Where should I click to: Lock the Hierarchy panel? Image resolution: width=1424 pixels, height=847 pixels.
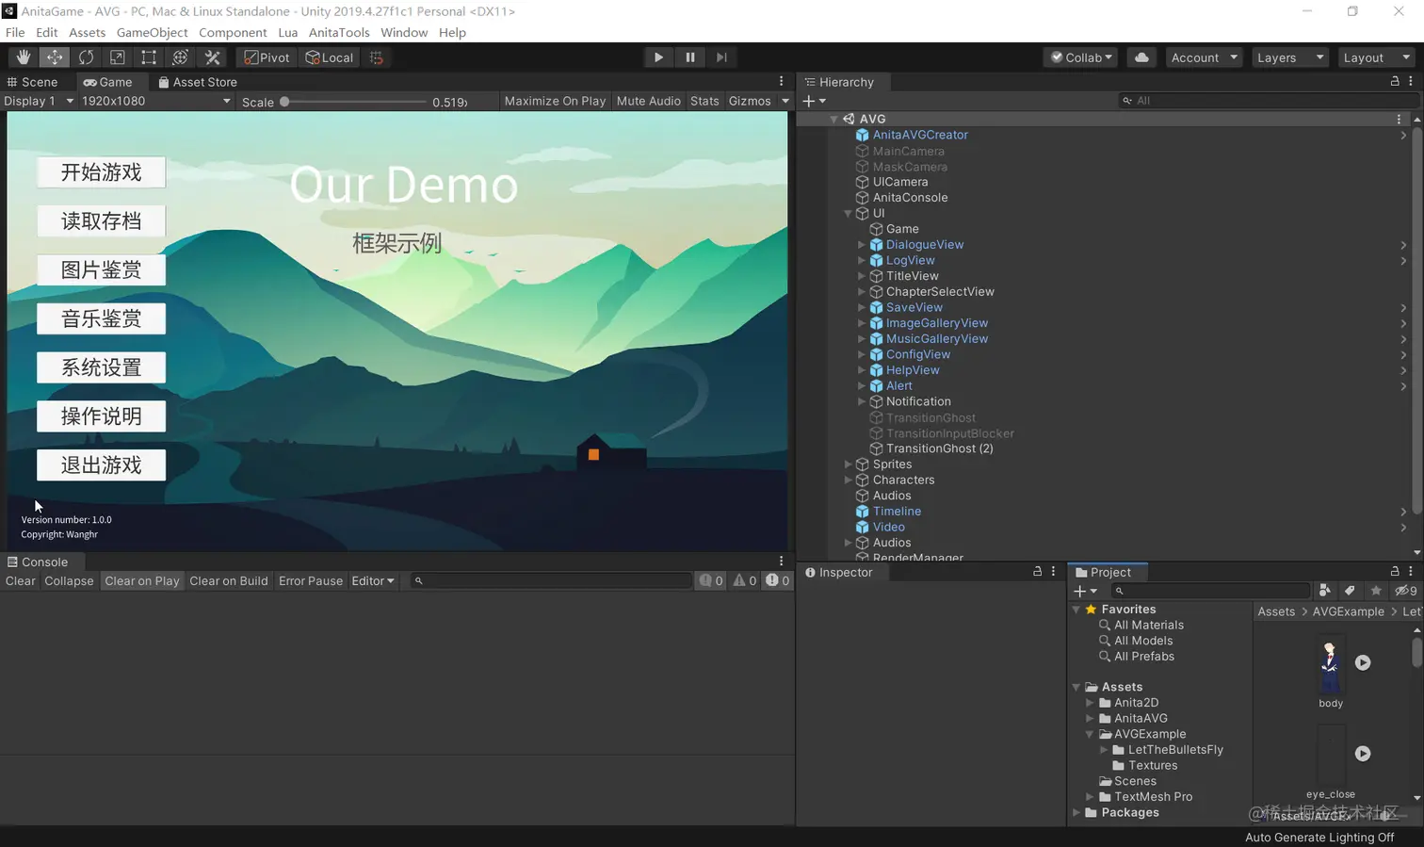coord(1395,82)
